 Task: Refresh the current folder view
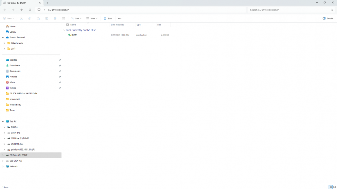30,10
